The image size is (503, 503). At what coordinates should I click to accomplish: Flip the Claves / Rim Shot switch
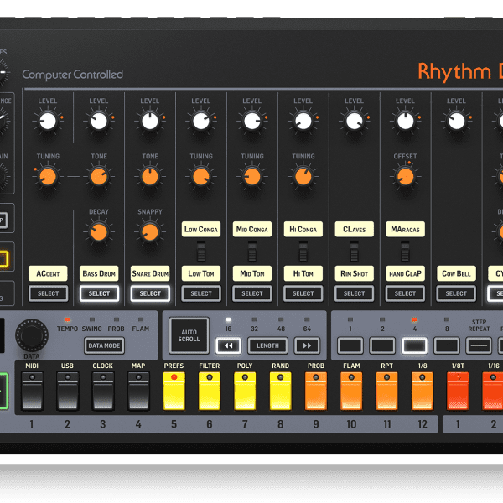click(x=354, y=251)
